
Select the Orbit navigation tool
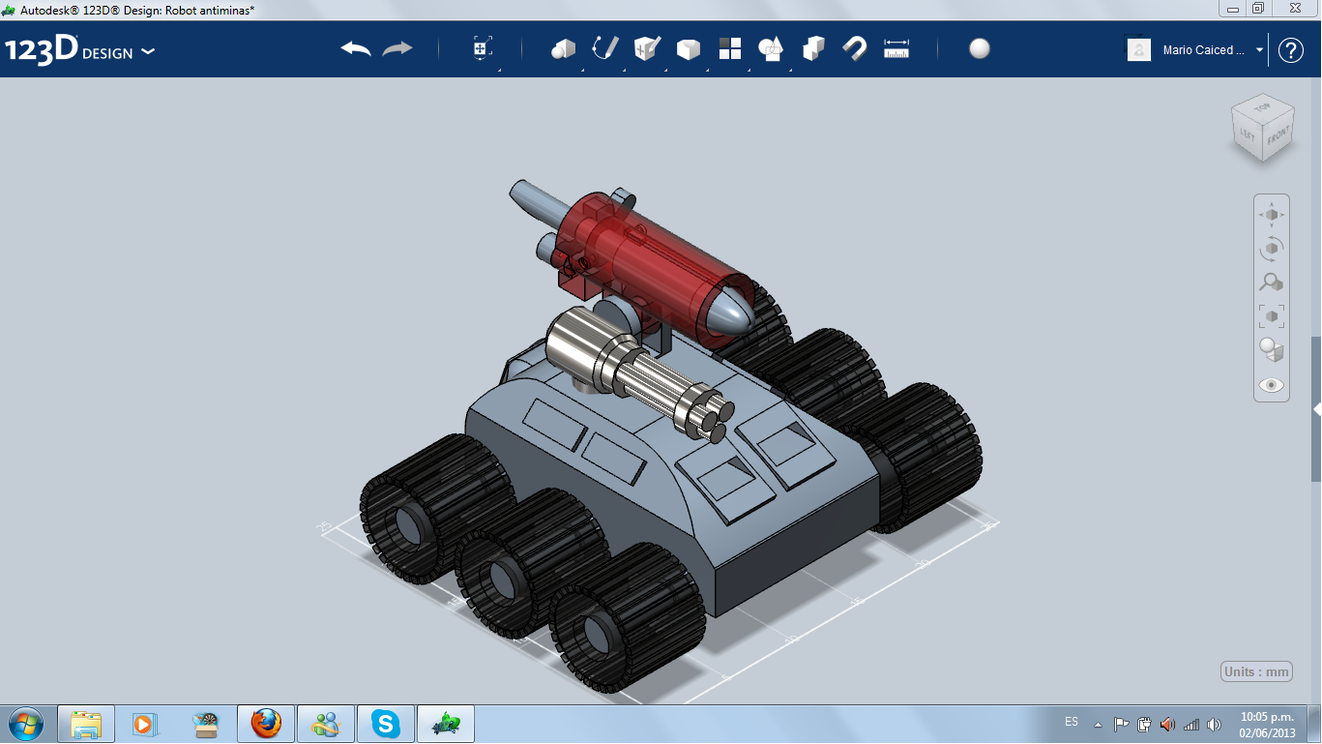click(1272, 249)
